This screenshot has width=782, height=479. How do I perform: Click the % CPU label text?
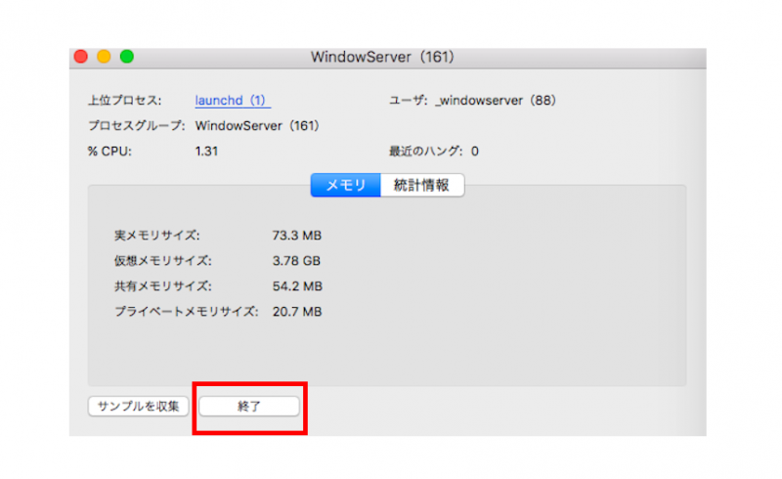tap(109, 152)
